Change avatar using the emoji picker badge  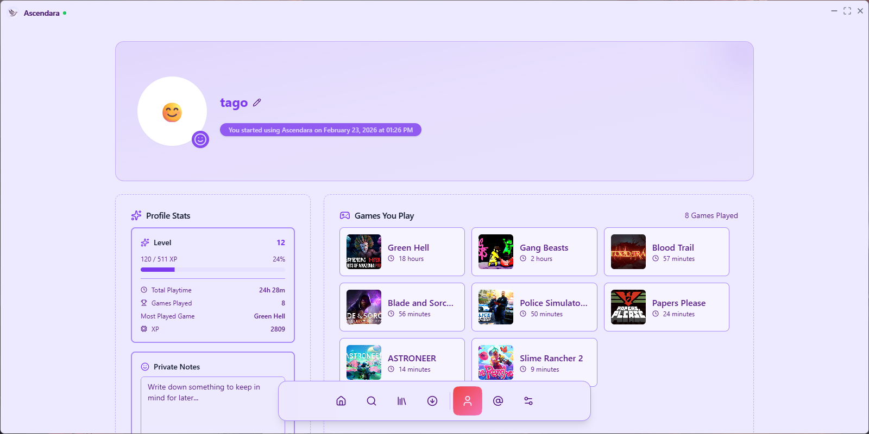(x=200, y=139)
